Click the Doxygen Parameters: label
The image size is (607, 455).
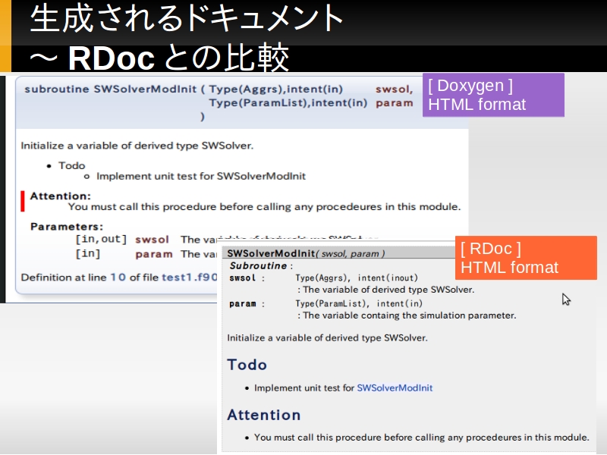[x=66, y=226]
